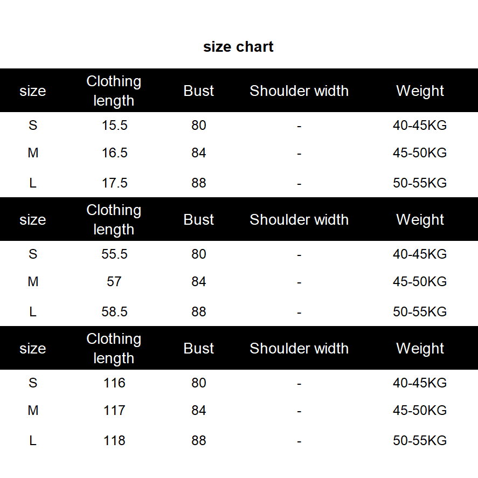Select the 17.5 clothing length cell
Viewport: 478px width, 478px height.
[x=114, y=183]
